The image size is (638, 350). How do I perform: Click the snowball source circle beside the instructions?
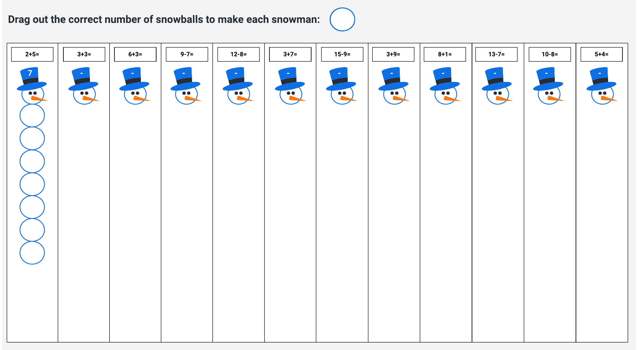[x=342, y=19]
